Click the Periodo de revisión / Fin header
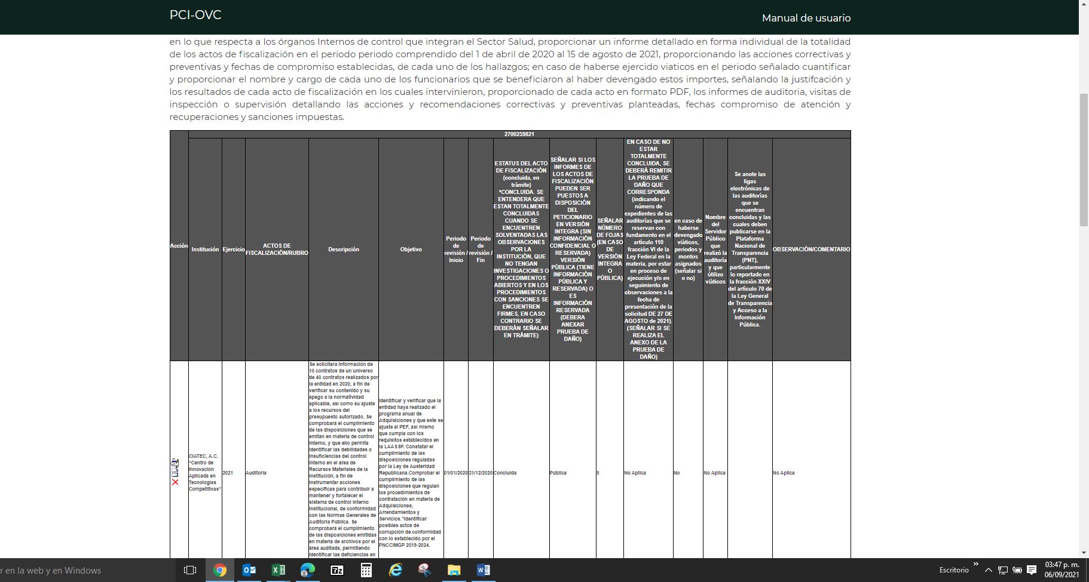 [x=481, y=250]
